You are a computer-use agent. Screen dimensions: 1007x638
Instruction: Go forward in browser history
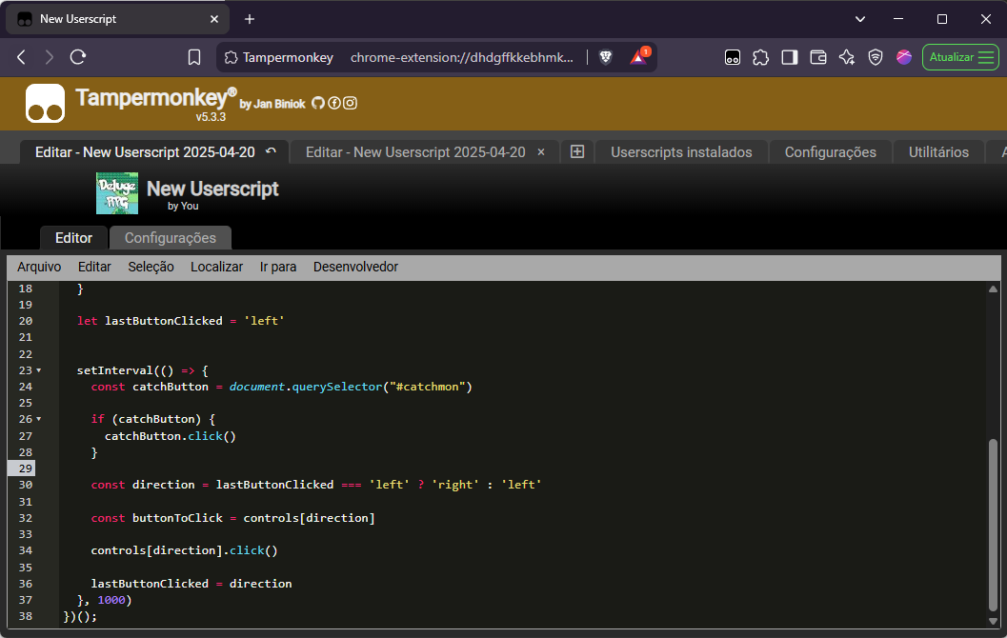point(50,57)
